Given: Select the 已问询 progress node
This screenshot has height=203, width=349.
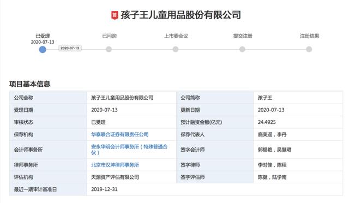Looking at the screenshot, I should tap(109, 49).
